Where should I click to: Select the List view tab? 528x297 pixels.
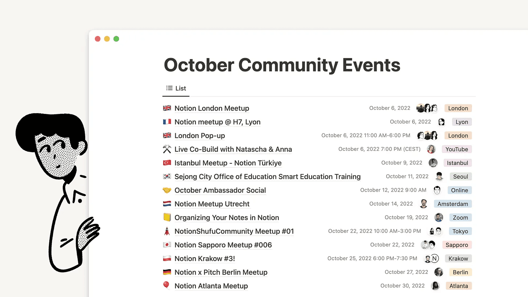point(176,88)
